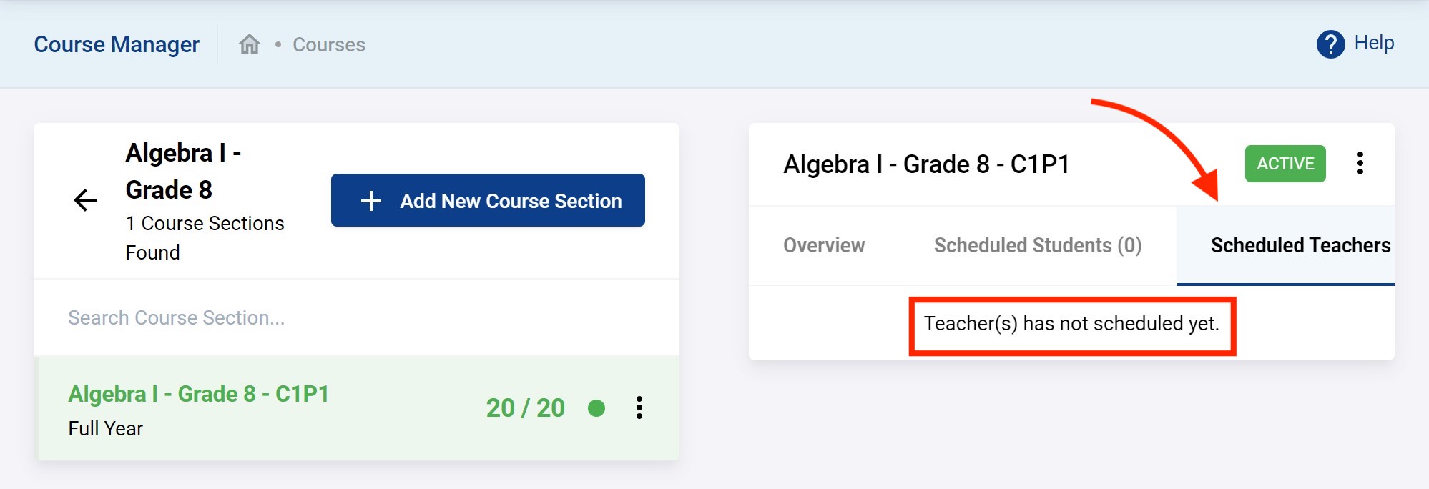
Task: Select the Algebra I - Grade 8 - C1P1 section
Action: (x=198, y=394)
